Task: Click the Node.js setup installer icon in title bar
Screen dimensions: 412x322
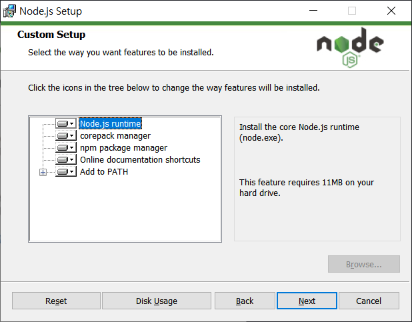Action: point(9,11)
